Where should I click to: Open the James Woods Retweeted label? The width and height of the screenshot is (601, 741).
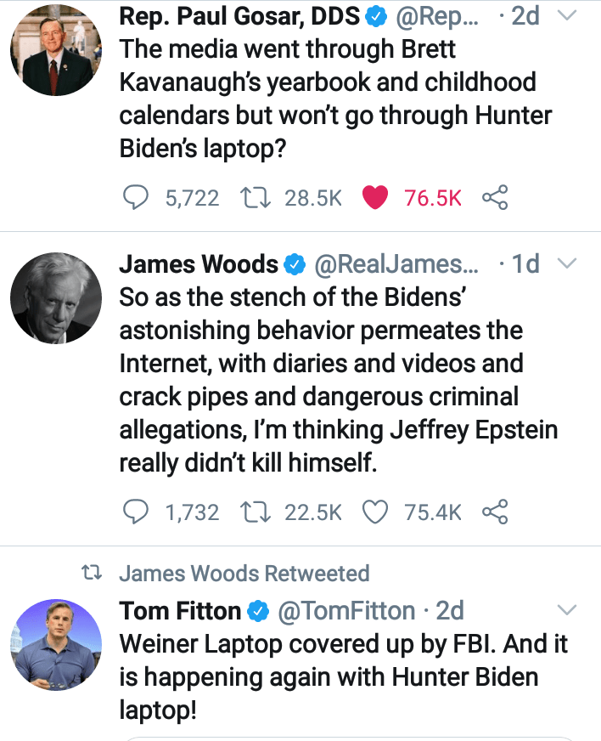pyautogui.click(x=244, y=574)
